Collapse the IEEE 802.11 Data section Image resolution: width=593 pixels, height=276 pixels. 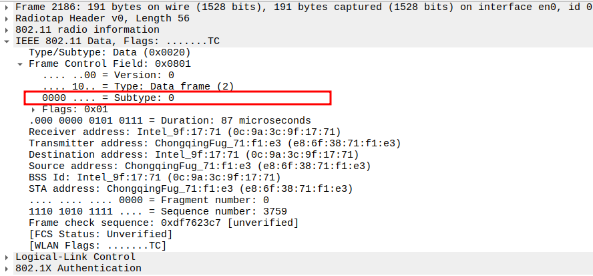(7, 41)
